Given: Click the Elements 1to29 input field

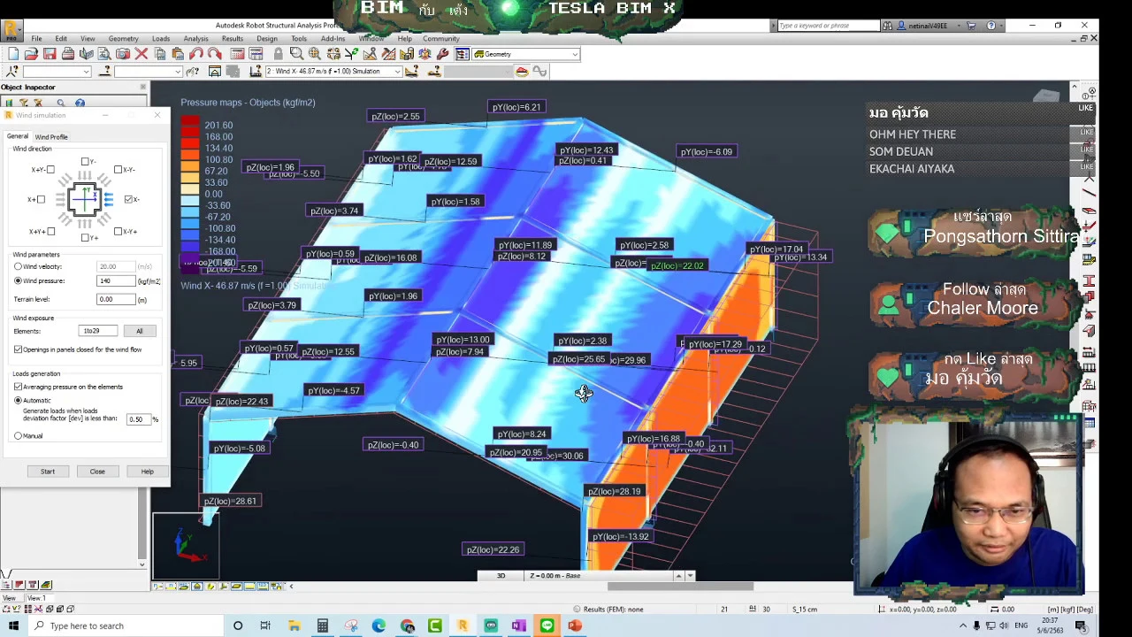Looking at the screenshot, I should tap(98, 331).
